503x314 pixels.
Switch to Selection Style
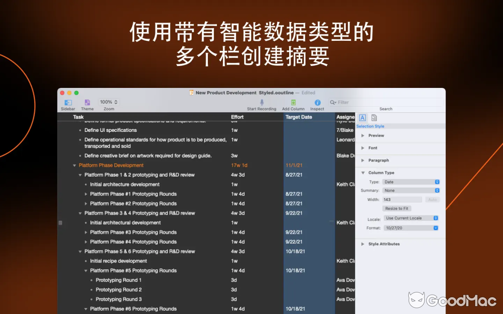tap(370, 126)
